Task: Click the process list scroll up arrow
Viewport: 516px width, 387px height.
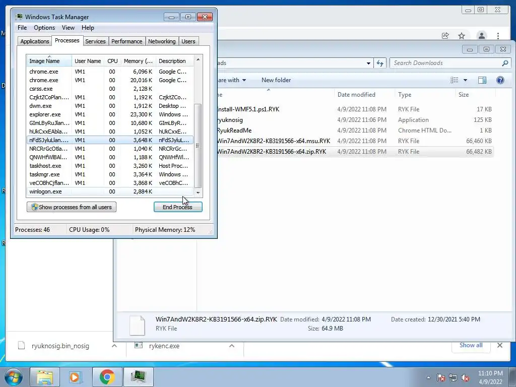Action: coord(198,59)
